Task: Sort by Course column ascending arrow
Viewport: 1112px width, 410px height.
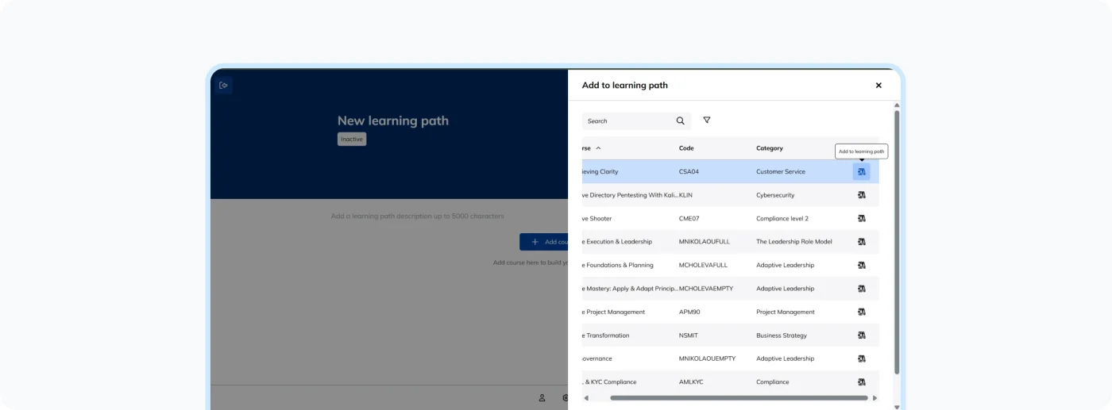Action: click(x=598, y=148)
